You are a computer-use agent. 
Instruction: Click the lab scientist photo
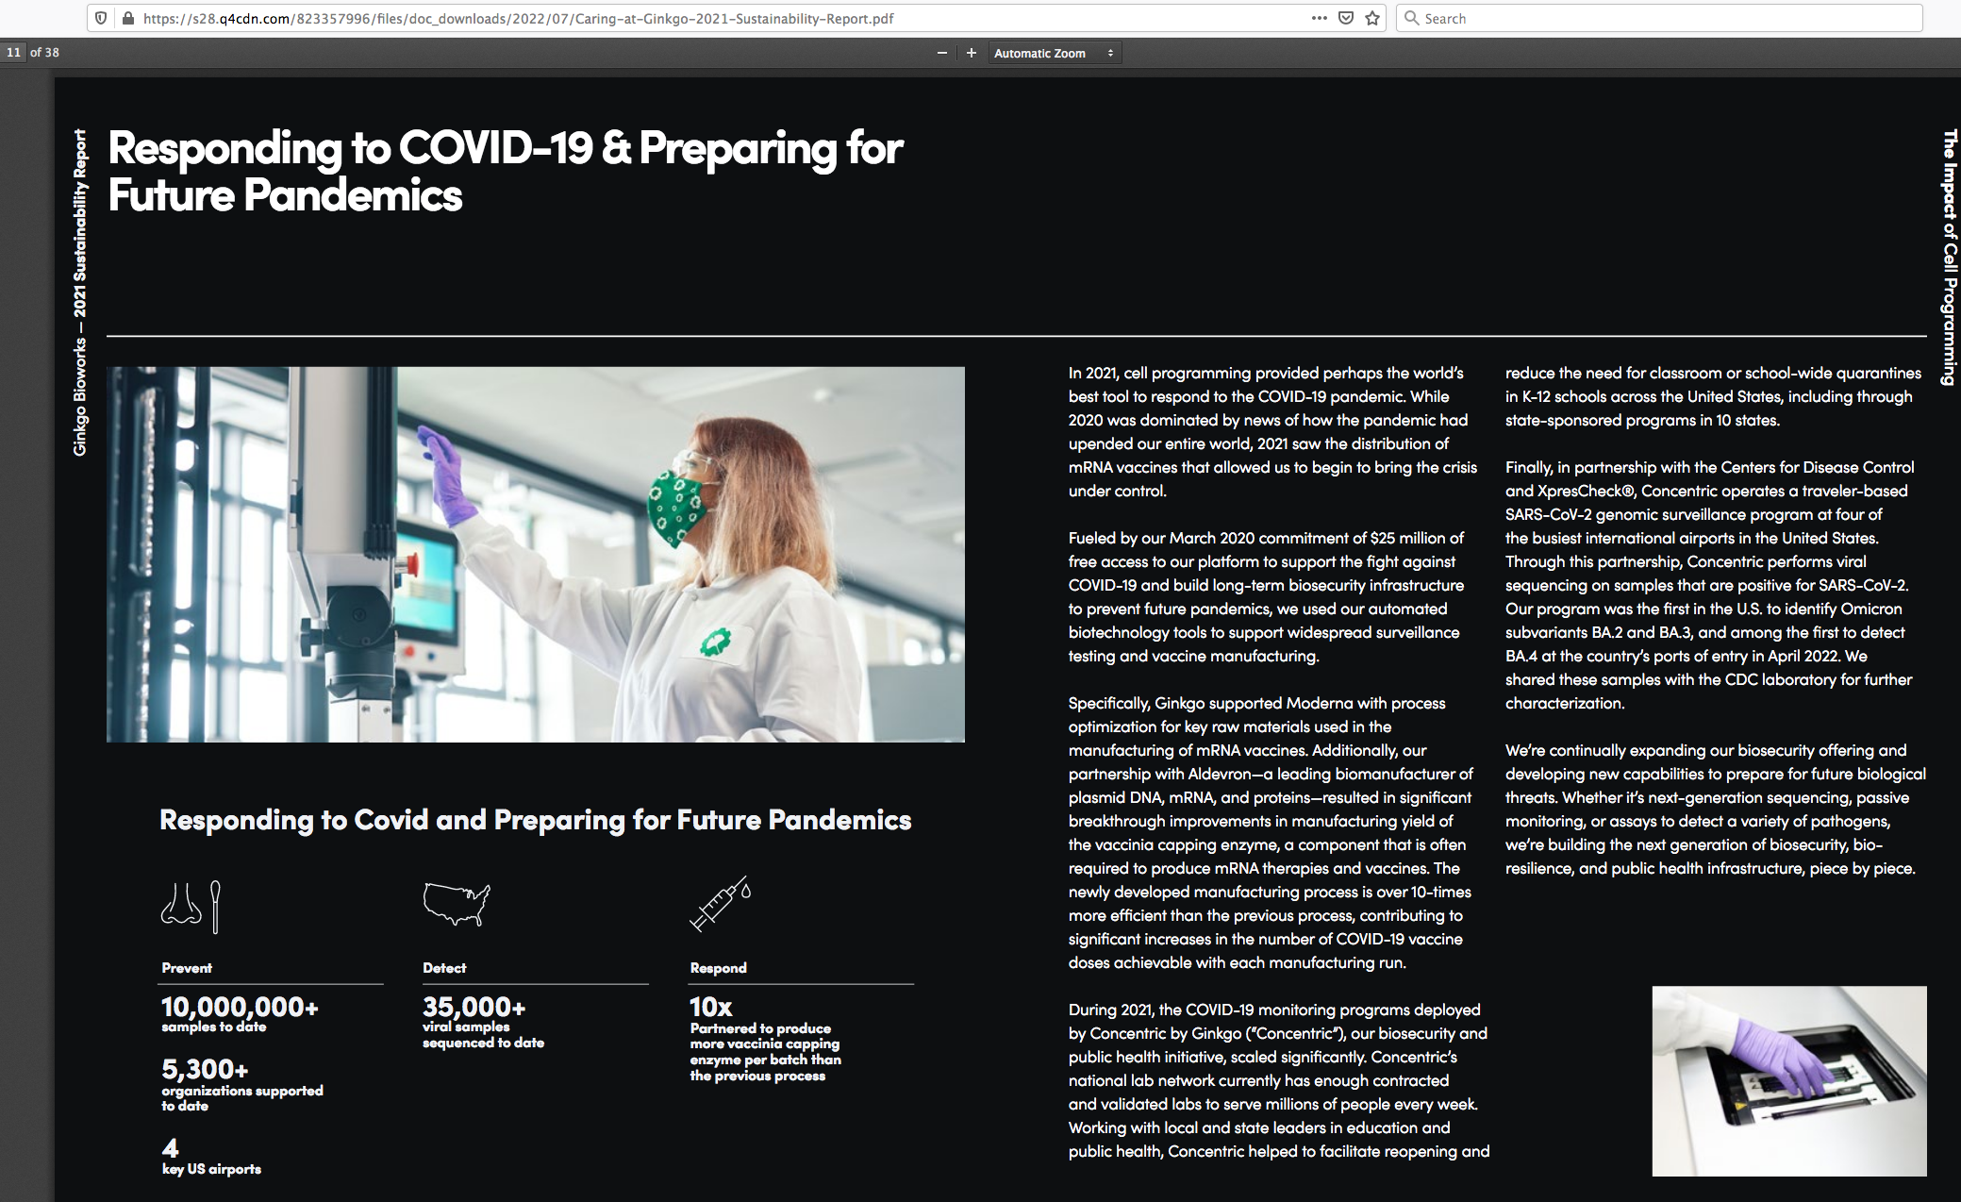click(536, 555)
